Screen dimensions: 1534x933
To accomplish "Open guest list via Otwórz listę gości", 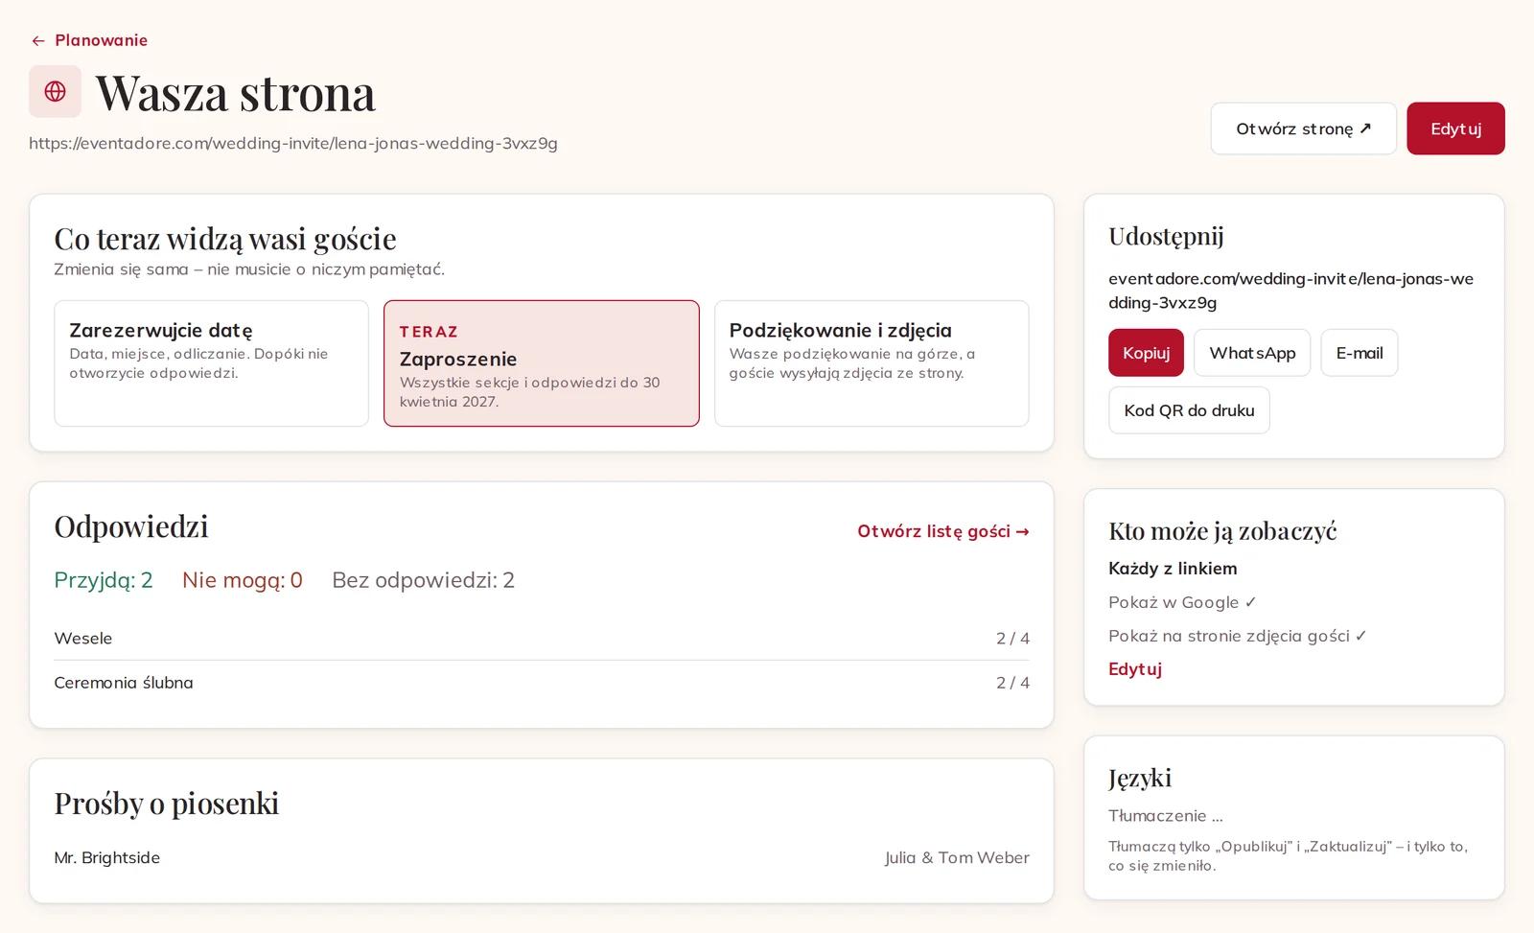I will pos(942,531).
